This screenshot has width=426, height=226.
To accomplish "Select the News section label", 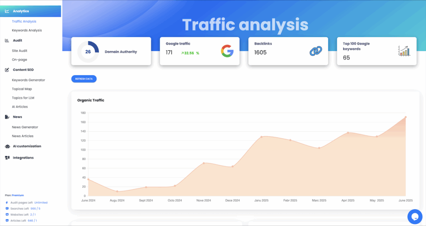I will (x=17, y=117).
